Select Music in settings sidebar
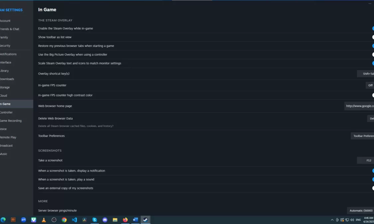The image size is (374, 224). 4,154
